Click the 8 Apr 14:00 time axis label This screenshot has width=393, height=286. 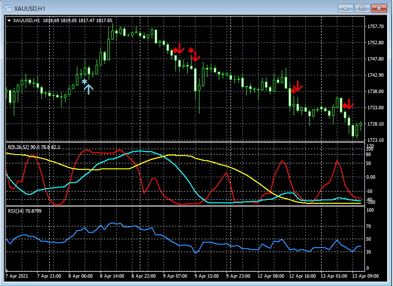[x=111, y=276]
